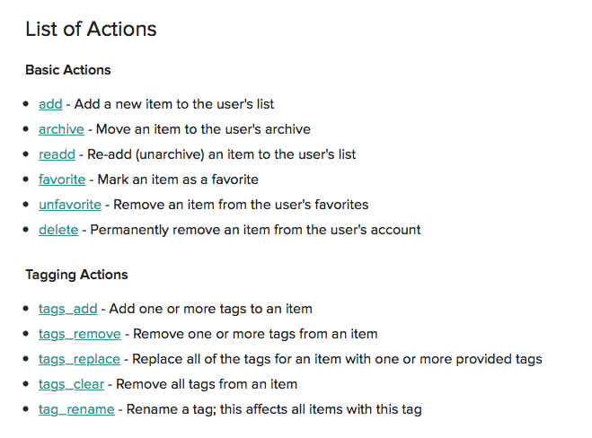Open the readd documentation link
Screen dimensions: 592x438
pyautogui.click(x=57, y=154)
